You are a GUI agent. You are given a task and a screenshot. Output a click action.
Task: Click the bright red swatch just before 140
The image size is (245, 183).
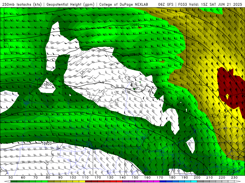(x=119, y=181)
